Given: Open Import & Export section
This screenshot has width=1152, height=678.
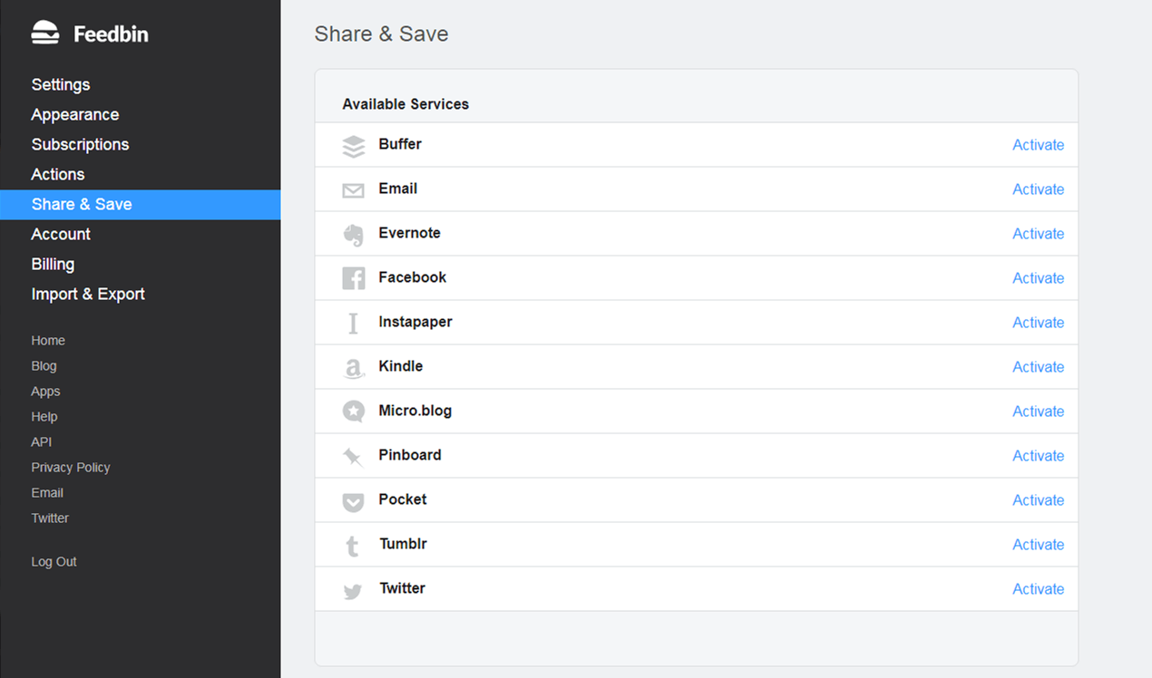Looking at the screenshot, I should tap(88, 294).
